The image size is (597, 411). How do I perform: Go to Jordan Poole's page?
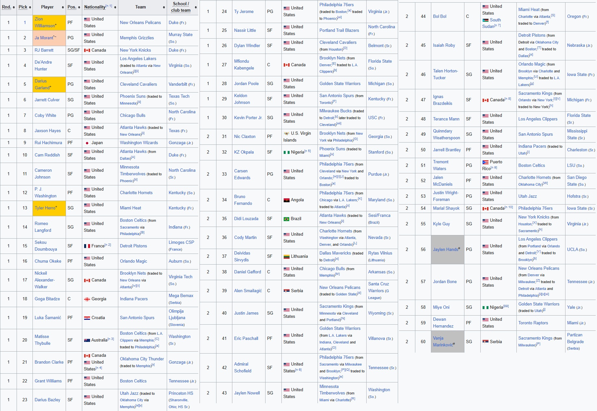pos(246,84)
